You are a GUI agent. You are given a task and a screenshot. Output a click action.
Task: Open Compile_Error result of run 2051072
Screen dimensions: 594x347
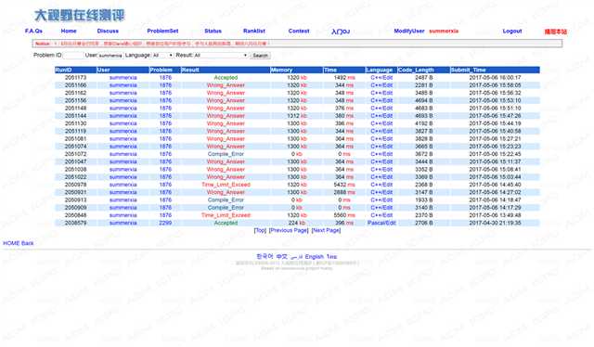226,154
